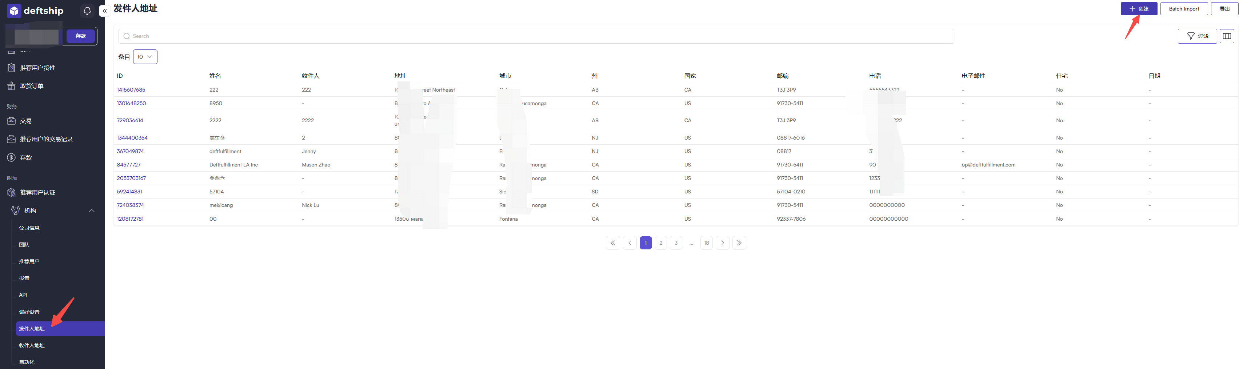Click the 交易 sidebar icon
This screenshot has width=1243, height=369.
point(12,121)
